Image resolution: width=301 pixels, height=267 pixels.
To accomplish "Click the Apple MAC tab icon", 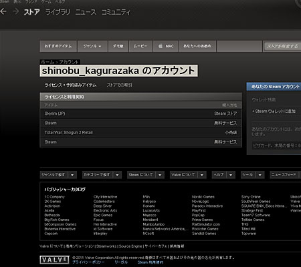I will tap(161, 46).
